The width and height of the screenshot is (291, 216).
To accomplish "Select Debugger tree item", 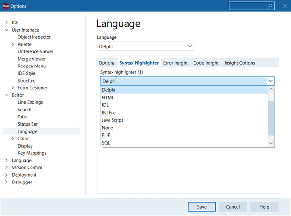I will click(22, 182).
